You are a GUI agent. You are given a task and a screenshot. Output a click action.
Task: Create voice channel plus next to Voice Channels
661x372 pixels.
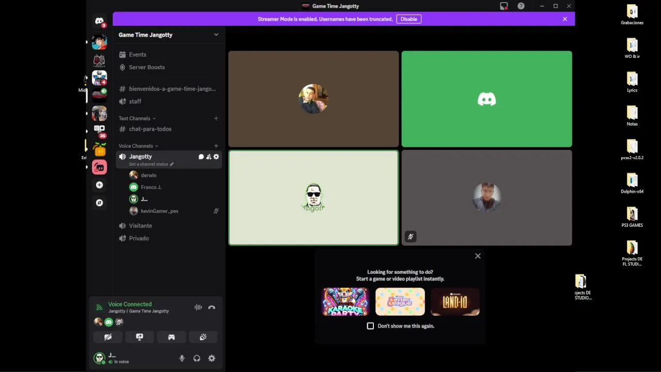[x=216, y=146]
